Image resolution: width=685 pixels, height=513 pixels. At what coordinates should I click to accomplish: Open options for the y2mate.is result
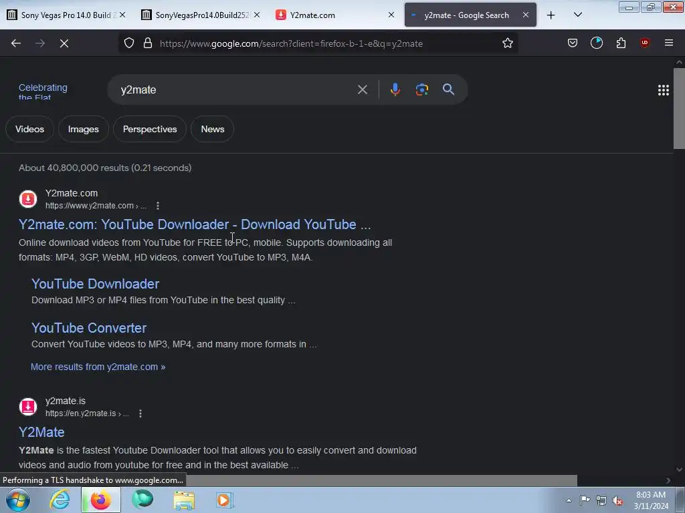(140, 413)
